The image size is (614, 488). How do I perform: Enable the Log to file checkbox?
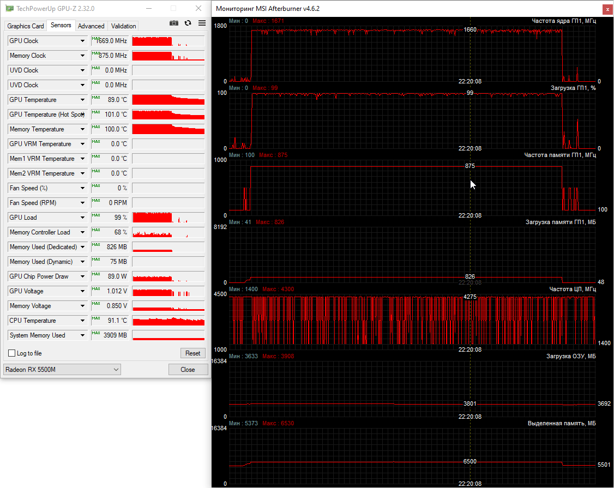tap(12, 353)
